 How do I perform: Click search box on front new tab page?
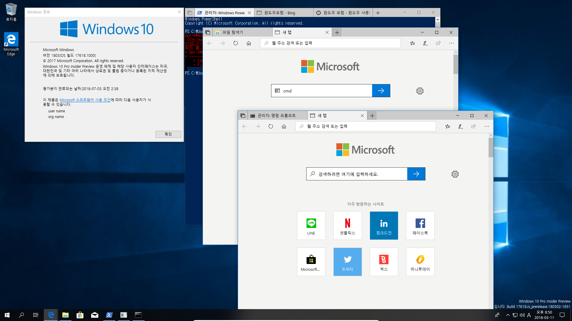357,174
